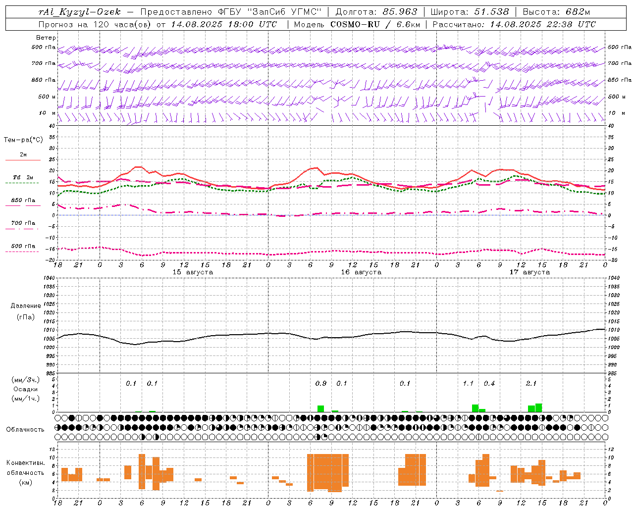This screenshot has height=507, width=634.
Task: Click the Облачность row label
Action: (x=25, y=430)
